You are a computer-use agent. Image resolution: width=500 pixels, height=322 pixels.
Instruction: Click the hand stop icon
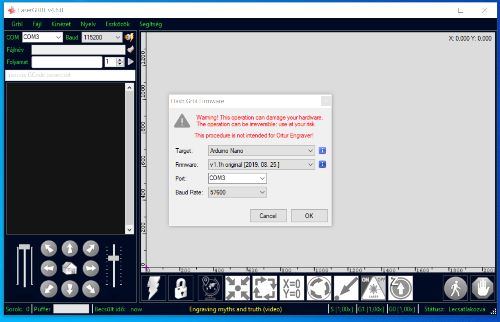point(482,288)
